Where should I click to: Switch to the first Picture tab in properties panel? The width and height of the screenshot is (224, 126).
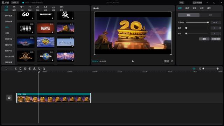[180, 8]
